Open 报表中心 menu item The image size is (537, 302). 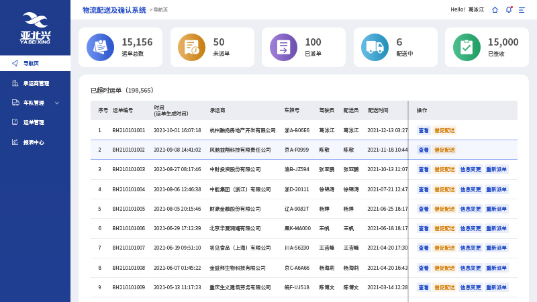pyautogui.click(x=36, y=142)
